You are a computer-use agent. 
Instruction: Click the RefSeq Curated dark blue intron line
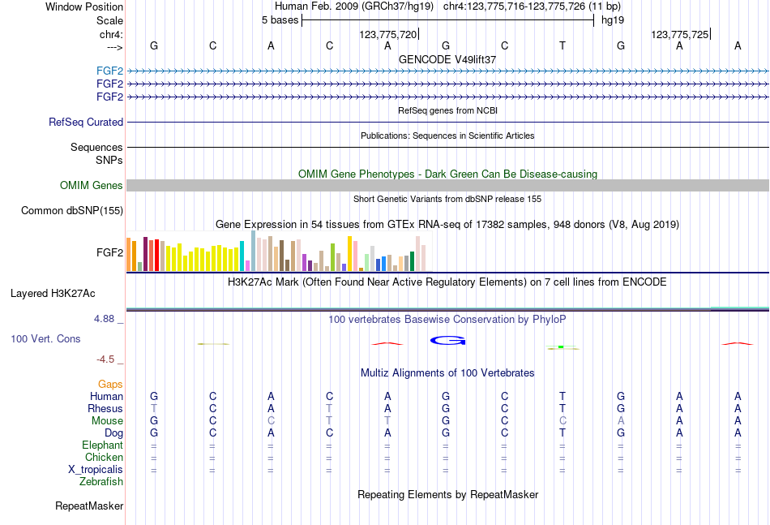447,122
